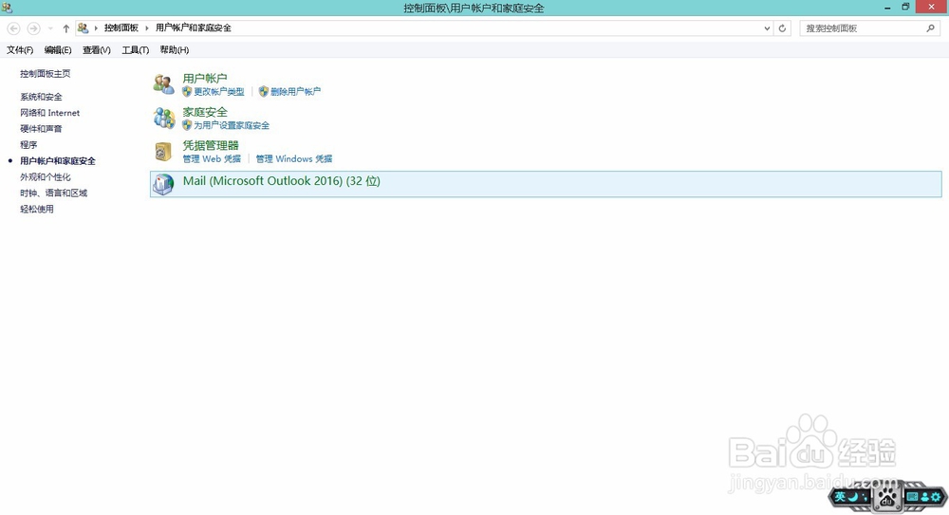Click the address bar location icon
Screen dimensions: 949x515
coord(83,28)
